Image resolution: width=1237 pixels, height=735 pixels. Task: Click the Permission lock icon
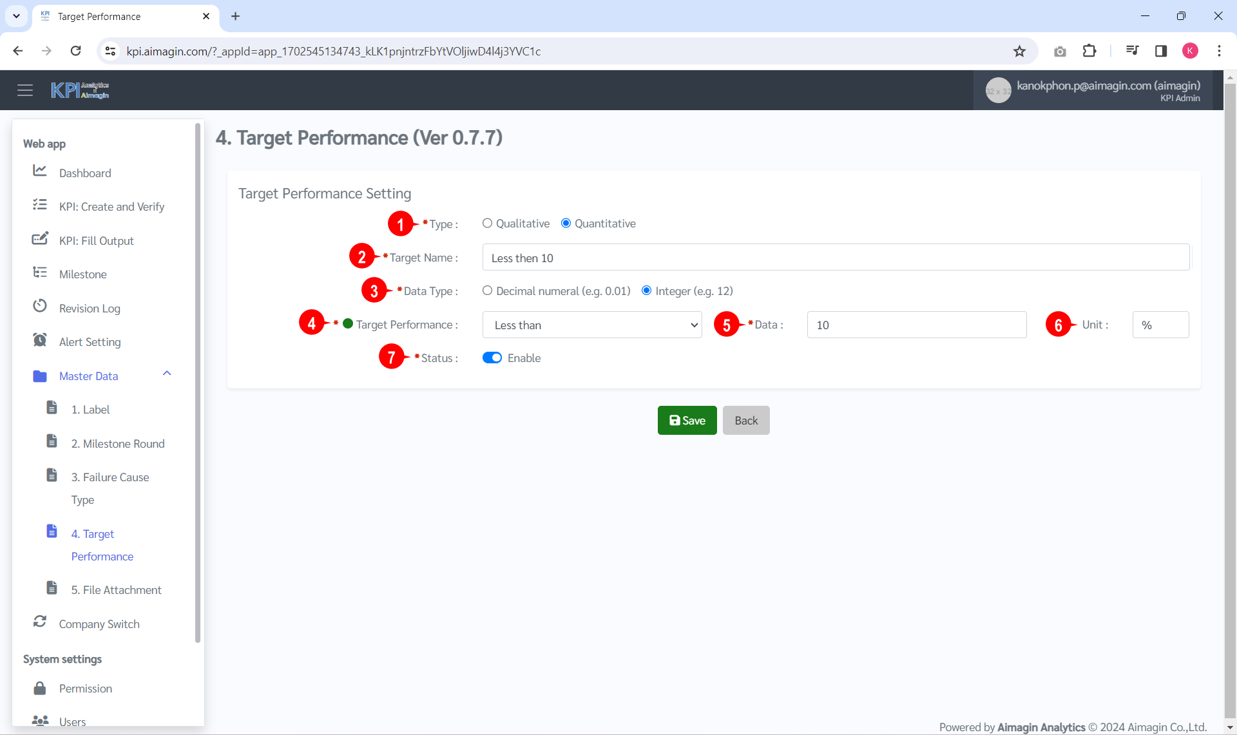tap(40, 687)
